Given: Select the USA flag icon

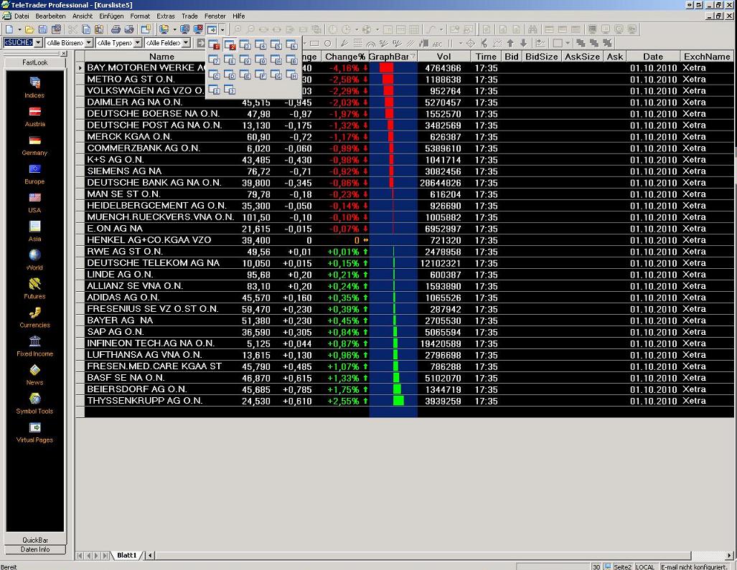Looking at the screenshot, I should (34, 197).
